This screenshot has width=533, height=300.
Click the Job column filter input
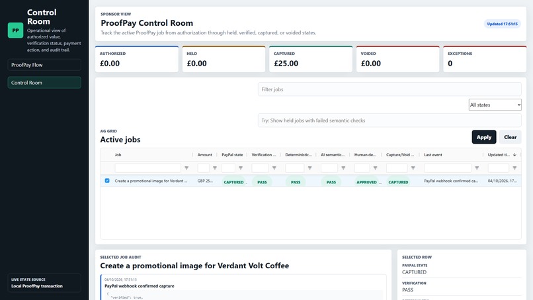click(x=148, y=168)
